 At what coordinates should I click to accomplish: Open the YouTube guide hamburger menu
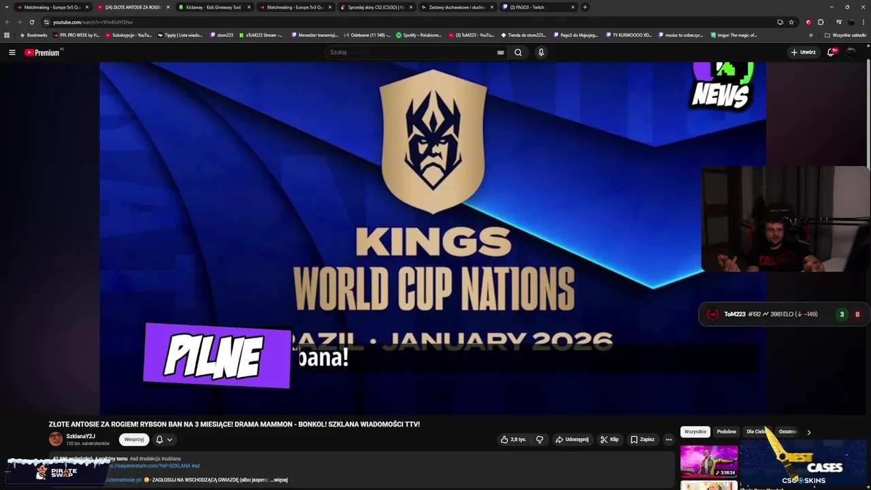click(12, 52)
